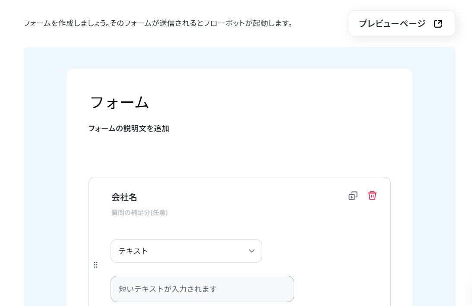
Task: Click the 短いテキストが入力されます preview box
Action: click(x=202, y=289)
